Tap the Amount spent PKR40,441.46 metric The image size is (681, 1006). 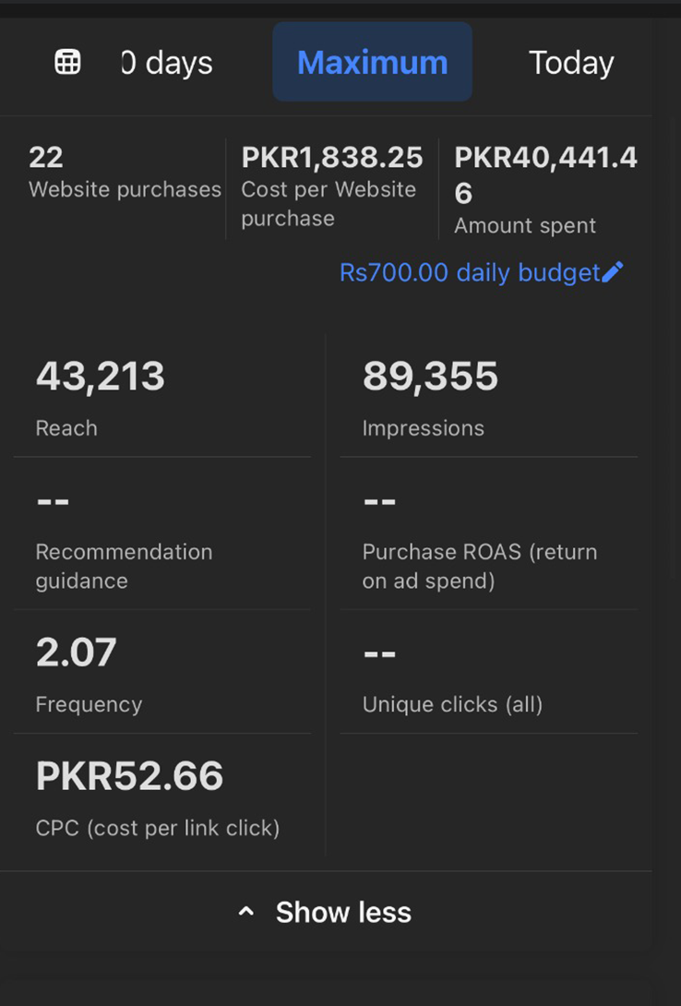[x=544, y=188]
